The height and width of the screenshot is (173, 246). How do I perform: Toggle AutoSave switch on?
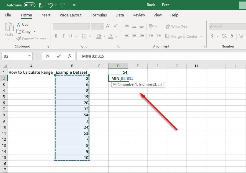point(30,5)
